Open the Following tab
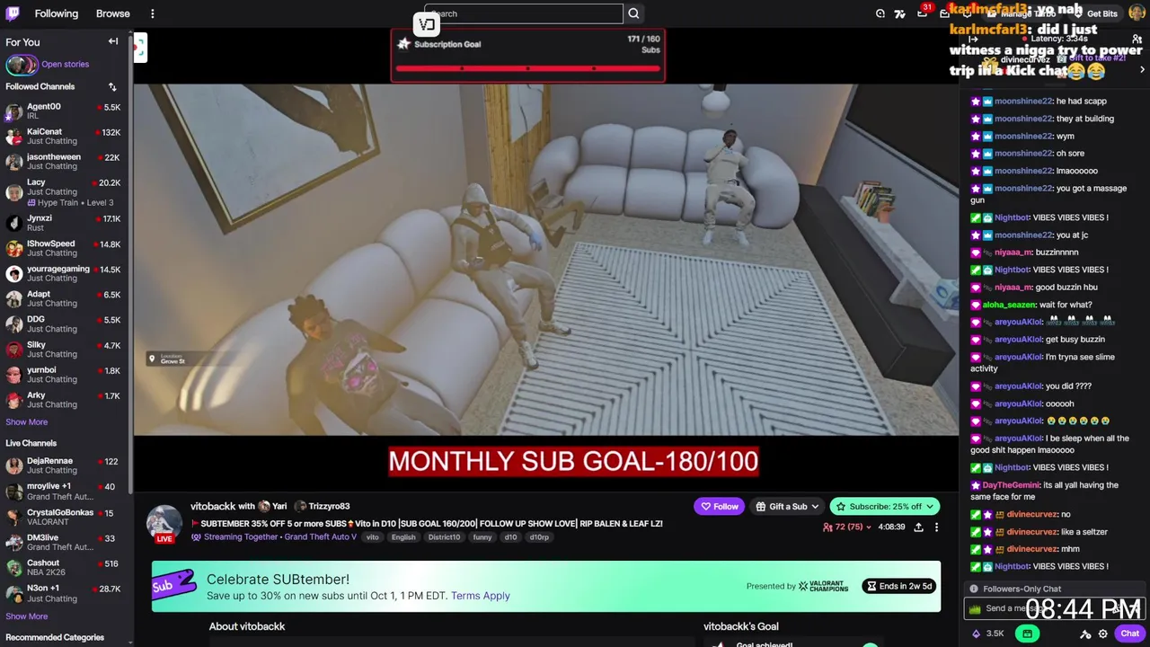 pos(57,13)
